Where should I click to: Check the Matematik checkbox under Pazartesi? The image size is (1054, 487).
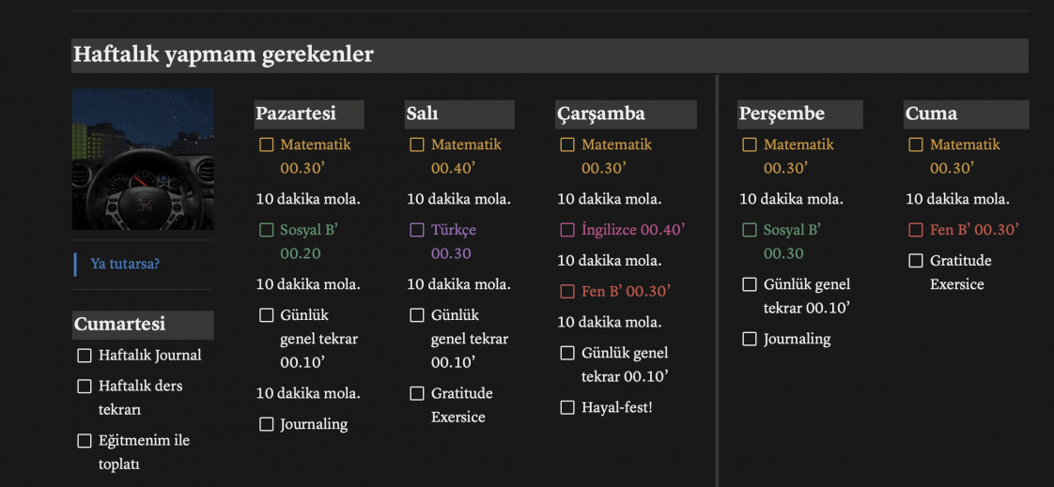267,145
